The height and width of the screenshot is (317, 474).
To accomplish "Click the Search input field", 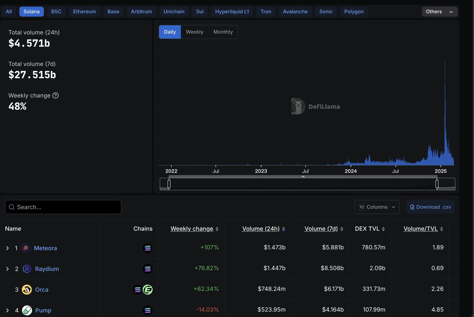I will pos(63,207).
